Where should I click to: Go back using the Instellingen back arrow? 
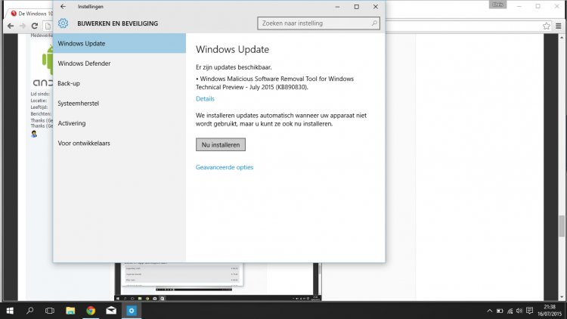(63, 7)
